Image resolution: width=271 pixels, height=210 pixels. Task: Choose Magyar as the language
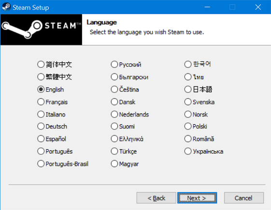125,164
